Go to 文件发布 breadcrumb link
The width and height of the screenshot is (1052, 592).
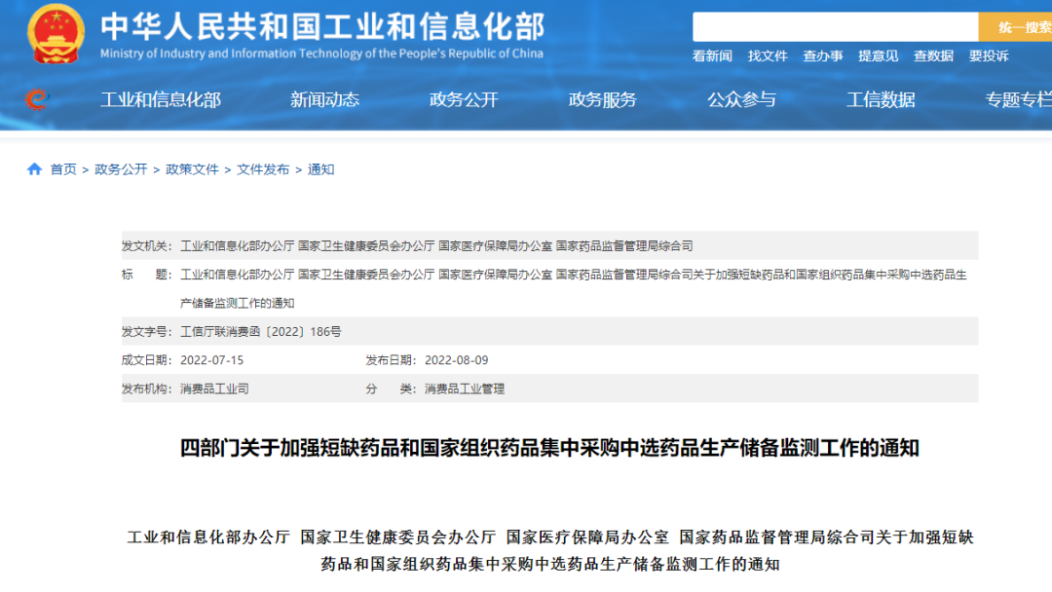point(263,169)
